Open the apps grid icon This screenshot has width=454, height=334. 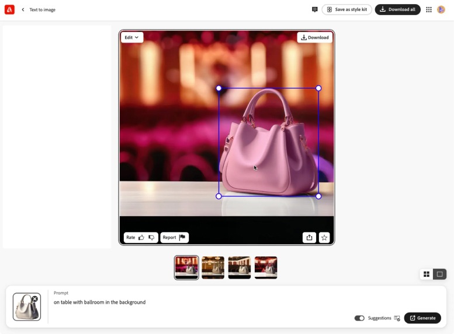[x=429, y=9]
